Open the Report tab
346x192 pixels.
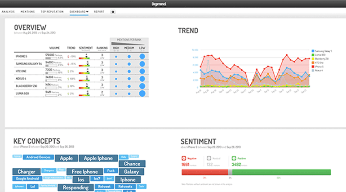pyautogui.click(x=99, y=12)
